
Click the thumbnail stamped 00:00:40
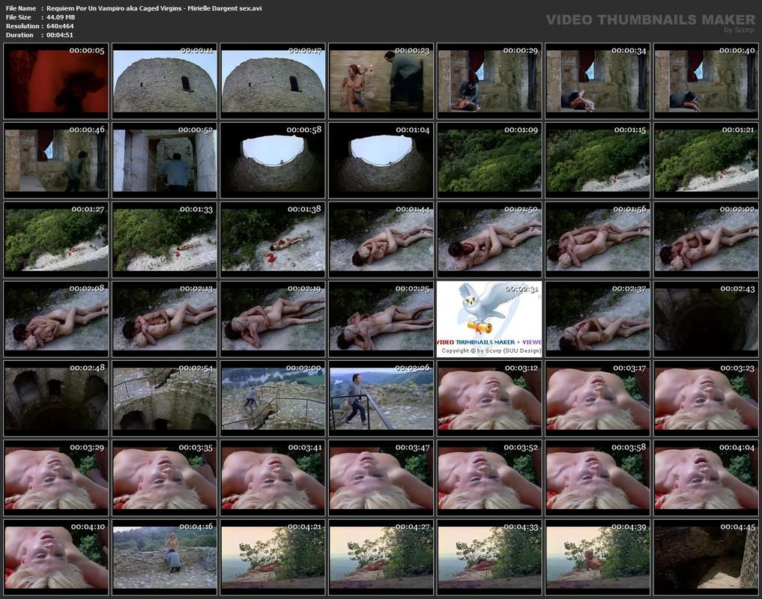706,81
